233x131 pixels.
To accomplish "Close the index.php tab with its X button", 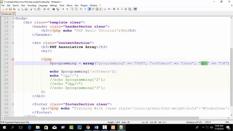I will [x=13, y=14].
